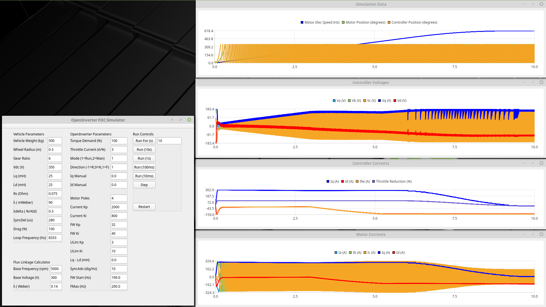The width and height of the screenshot is (546, 307).
Task: Click the Throttle Reduction (%) legend swatch
Action: coord(373,182)
